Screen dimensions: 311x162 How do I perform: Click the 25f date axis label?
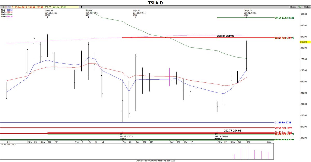[x=248, y=142]
